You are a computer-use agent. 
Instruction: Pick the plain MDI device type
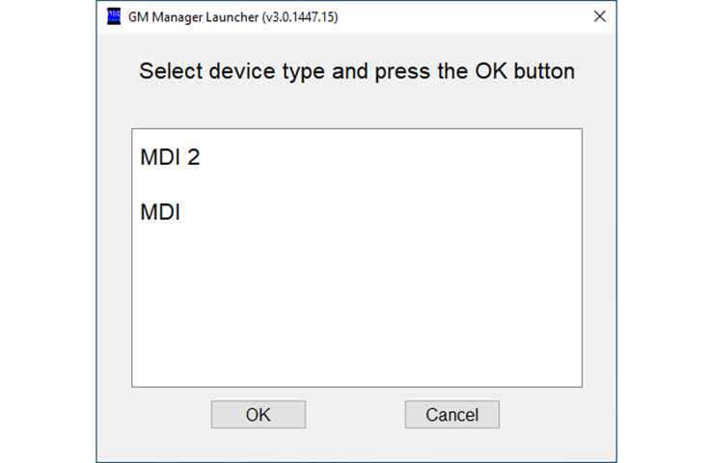[x=160, y=211]
